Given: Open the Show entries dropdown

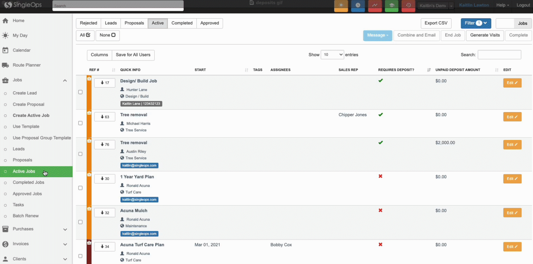Looking at the screenshot, I should tap(332, 55).
